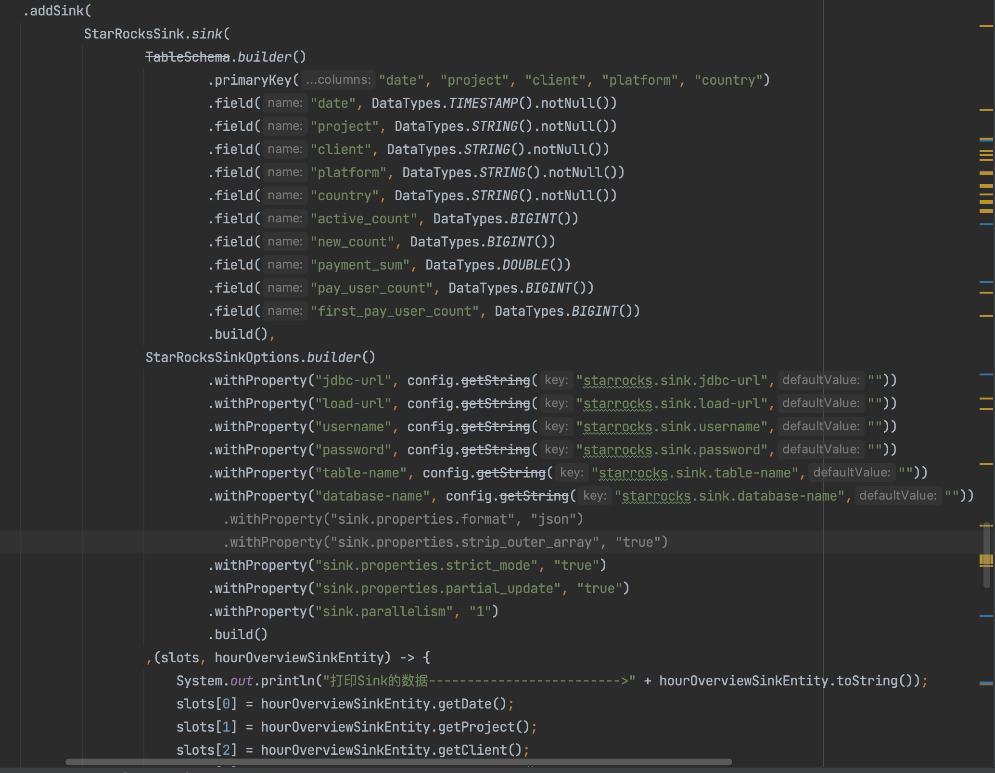Click the "date" string in the TIMESTAMP field line
This screenshot has width=995, height=773.
pos(332,103)
